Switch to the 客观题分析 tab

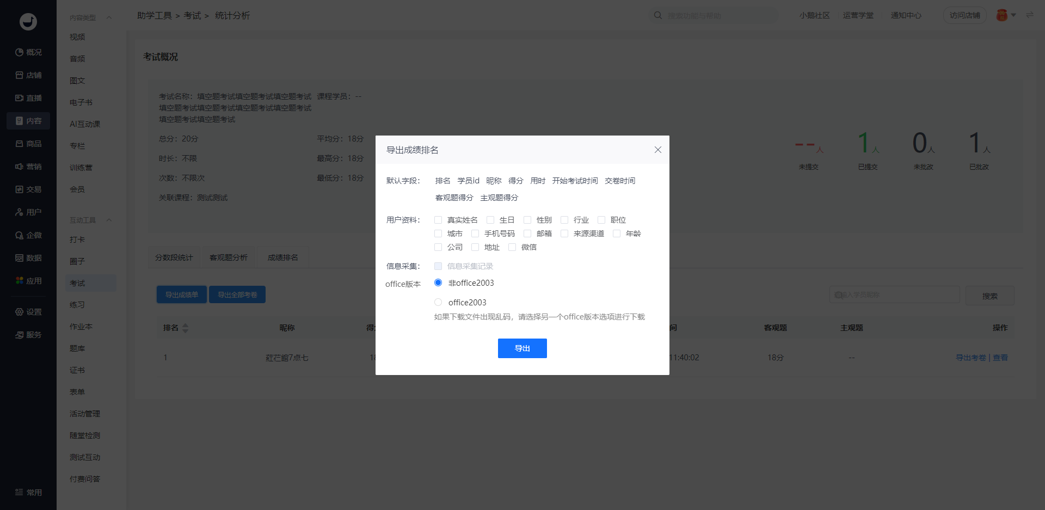click(x=229, y=257)
